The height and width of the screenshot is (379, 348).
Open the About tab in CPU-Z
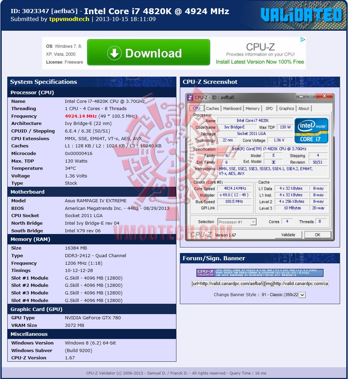pos(303,108)
